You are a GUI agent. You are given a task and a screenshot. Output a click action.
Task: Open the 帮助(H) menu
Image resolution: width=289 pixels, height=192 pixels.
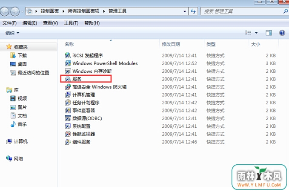tap(92, 23)
